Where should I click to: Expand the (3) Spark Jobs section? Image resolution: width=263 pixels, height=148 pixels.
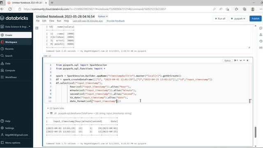click(x=56, y=108)
